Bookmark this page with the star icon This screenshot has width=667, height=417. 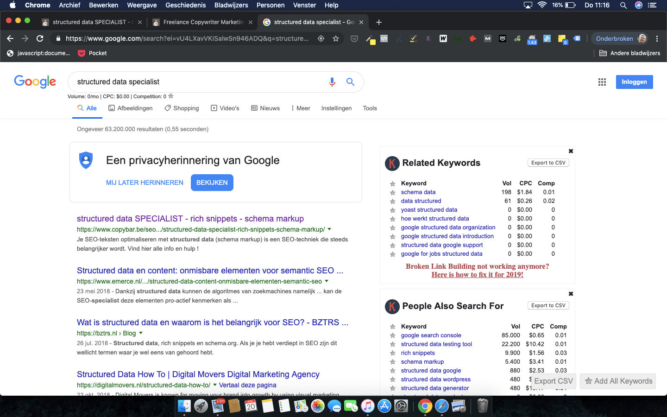coord(336,38)
